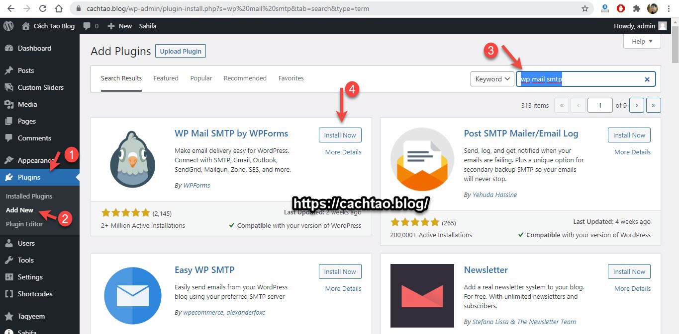Open the WPForms author link
This screenshot has height=334, width=679.
pos(196,185)
